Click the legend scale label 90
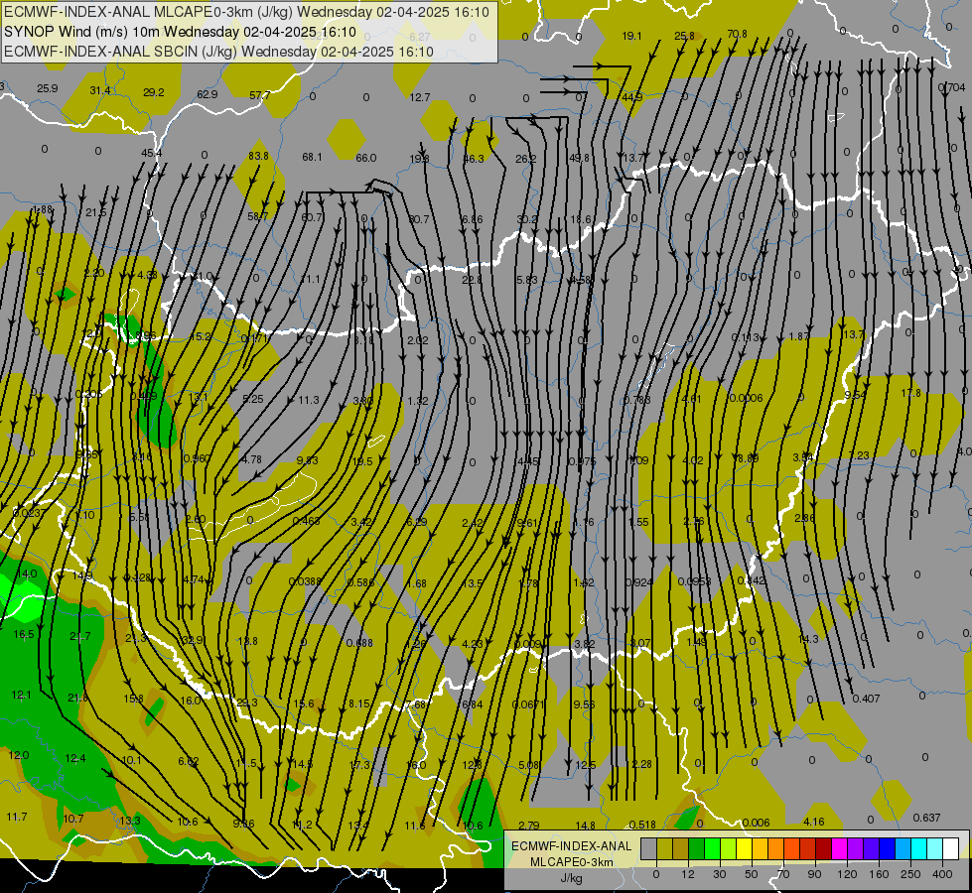 coord(814,874)
